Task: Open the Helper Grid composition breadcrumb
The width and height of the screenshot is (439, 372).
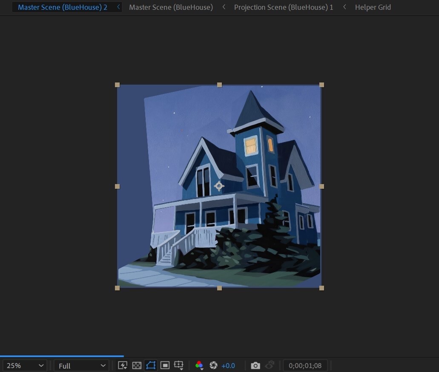Action: (x=373, y=7)
